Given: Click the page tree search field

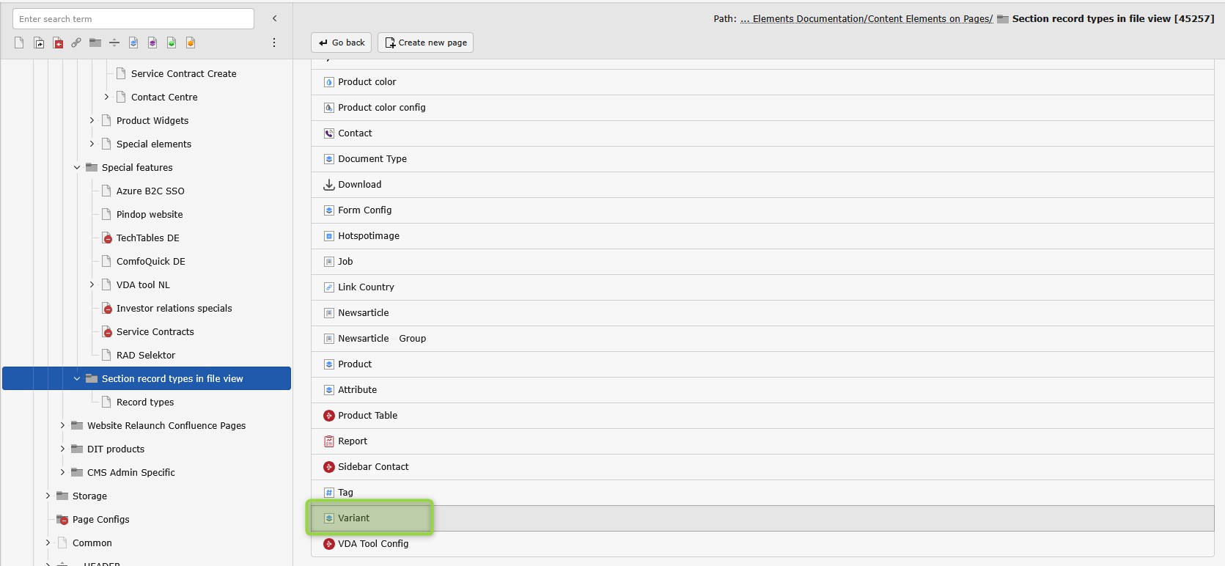Looking at the screenshot, I should pyautogui.click(x=133, y=19).
